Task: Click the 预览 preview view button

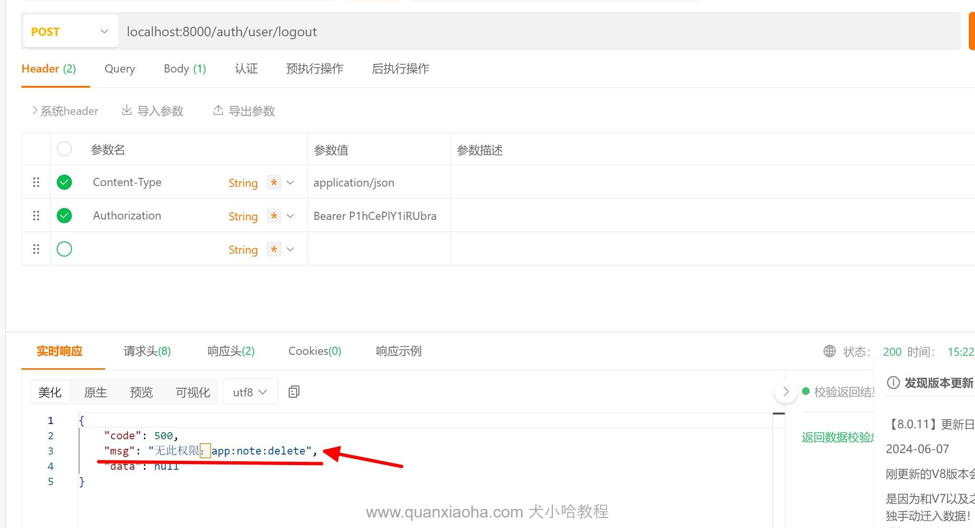Action: pyautogui.click(x=141, y=392)
